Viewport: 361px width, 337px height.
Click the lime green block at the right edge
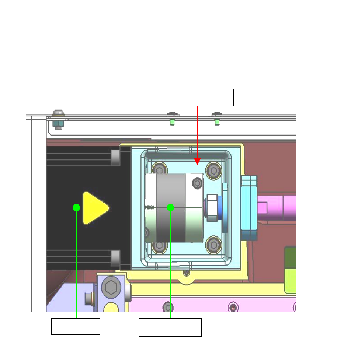click(x=290, y=270)
